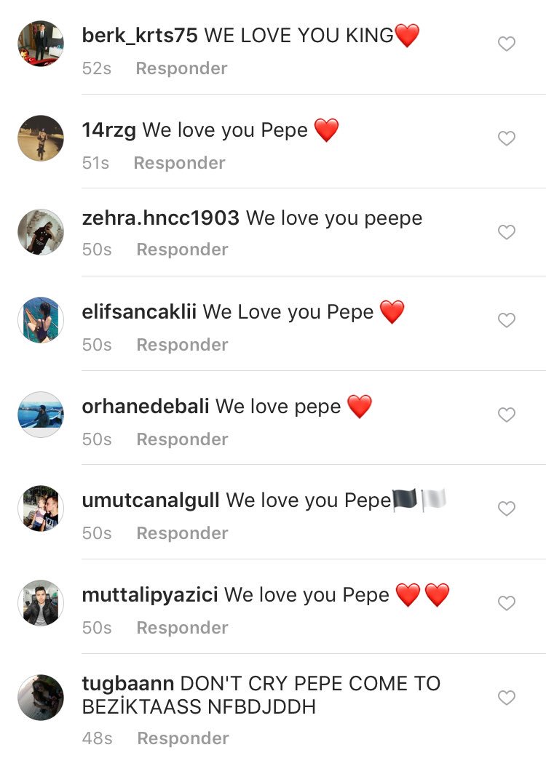
Task: Like zehra.hncc1903's comment
Action: point(507,232)
